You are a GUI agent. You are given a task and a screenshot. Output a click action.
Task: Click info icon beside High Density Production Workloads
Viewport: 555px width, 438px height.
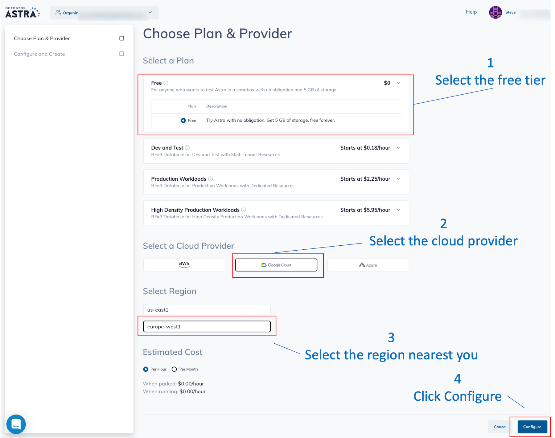pos(244,210)
